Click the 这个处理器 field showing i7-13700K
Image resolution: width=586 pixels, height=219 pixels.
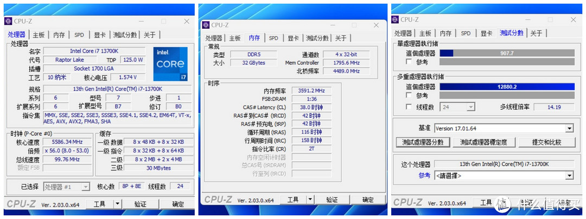[504, 164]
